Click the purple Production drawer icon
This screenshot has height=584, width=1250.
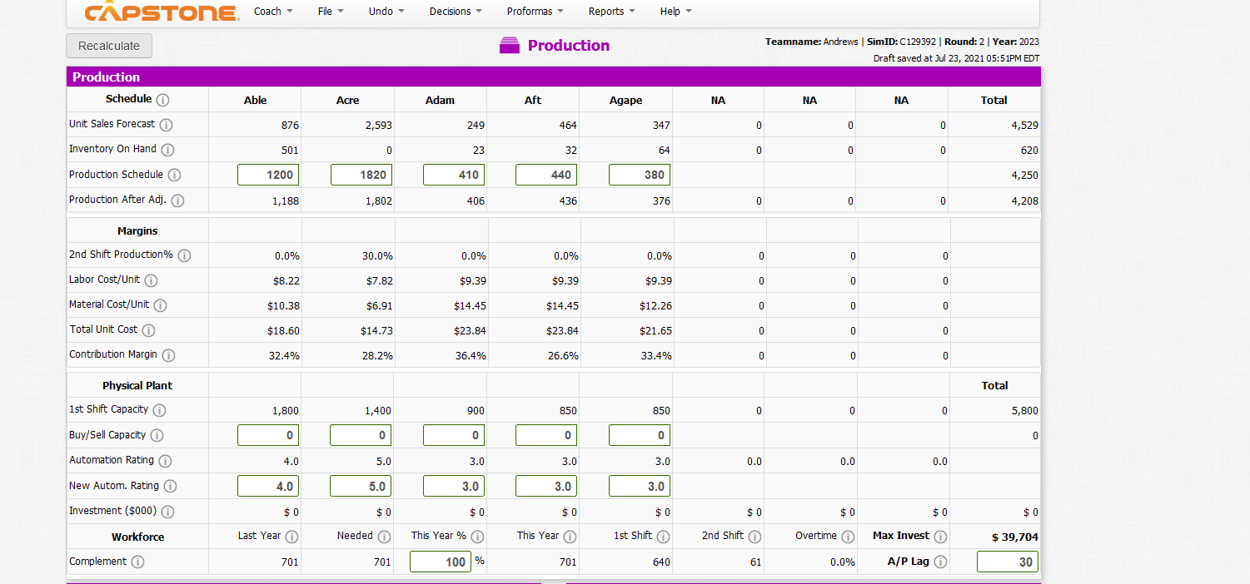pyautogui.click(x=509, y=45)
